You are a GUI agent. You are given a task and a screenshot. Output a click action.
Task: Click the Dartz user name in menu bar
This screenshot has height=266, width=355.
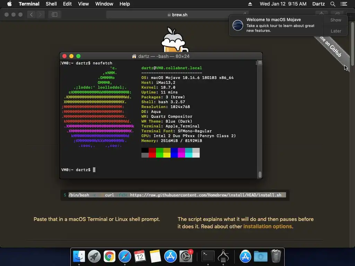(319, 4)
